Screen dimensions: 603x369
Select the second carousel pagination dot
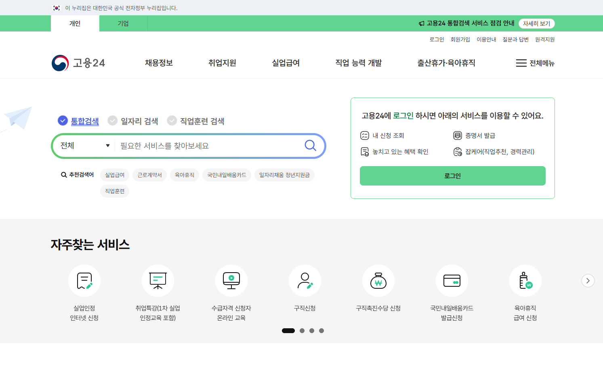click(x=302, y=330)
